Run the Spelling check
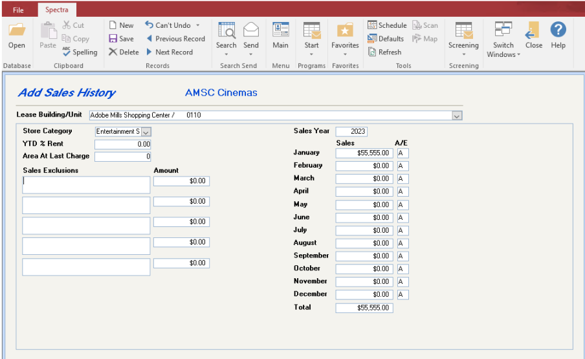 point(80,52)
